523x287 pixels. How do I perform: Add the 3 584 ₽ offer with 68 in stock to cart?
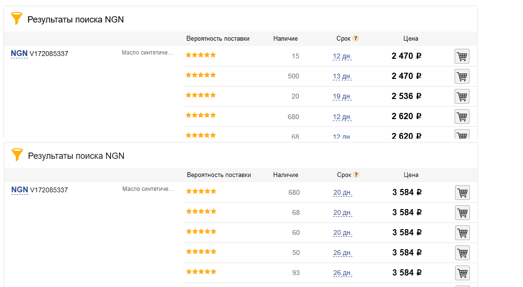point(462,212)
